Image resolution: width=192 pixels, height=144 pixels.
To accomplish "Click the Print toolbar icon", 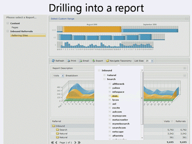I will (69, 61).
